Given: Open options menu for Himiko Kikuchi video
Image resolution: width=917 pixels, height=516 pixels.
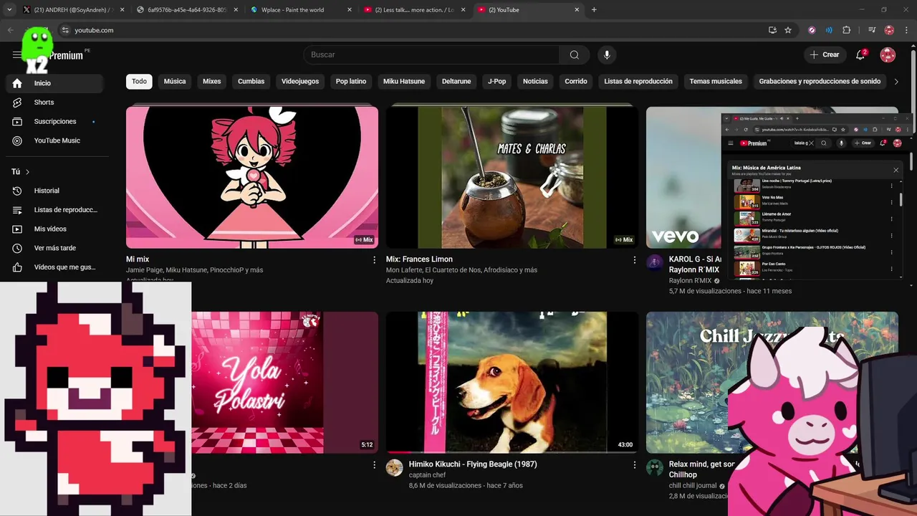Looking at the screenshot, I should (x=634, y=465).
